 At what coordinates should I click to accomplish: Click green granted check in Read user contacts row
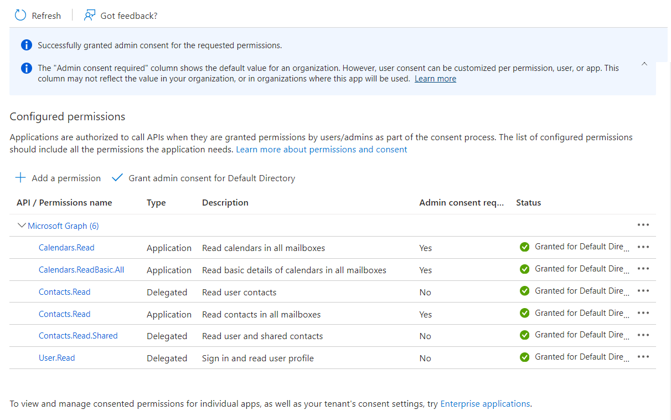pyautogui.click(x=525, y=291)
